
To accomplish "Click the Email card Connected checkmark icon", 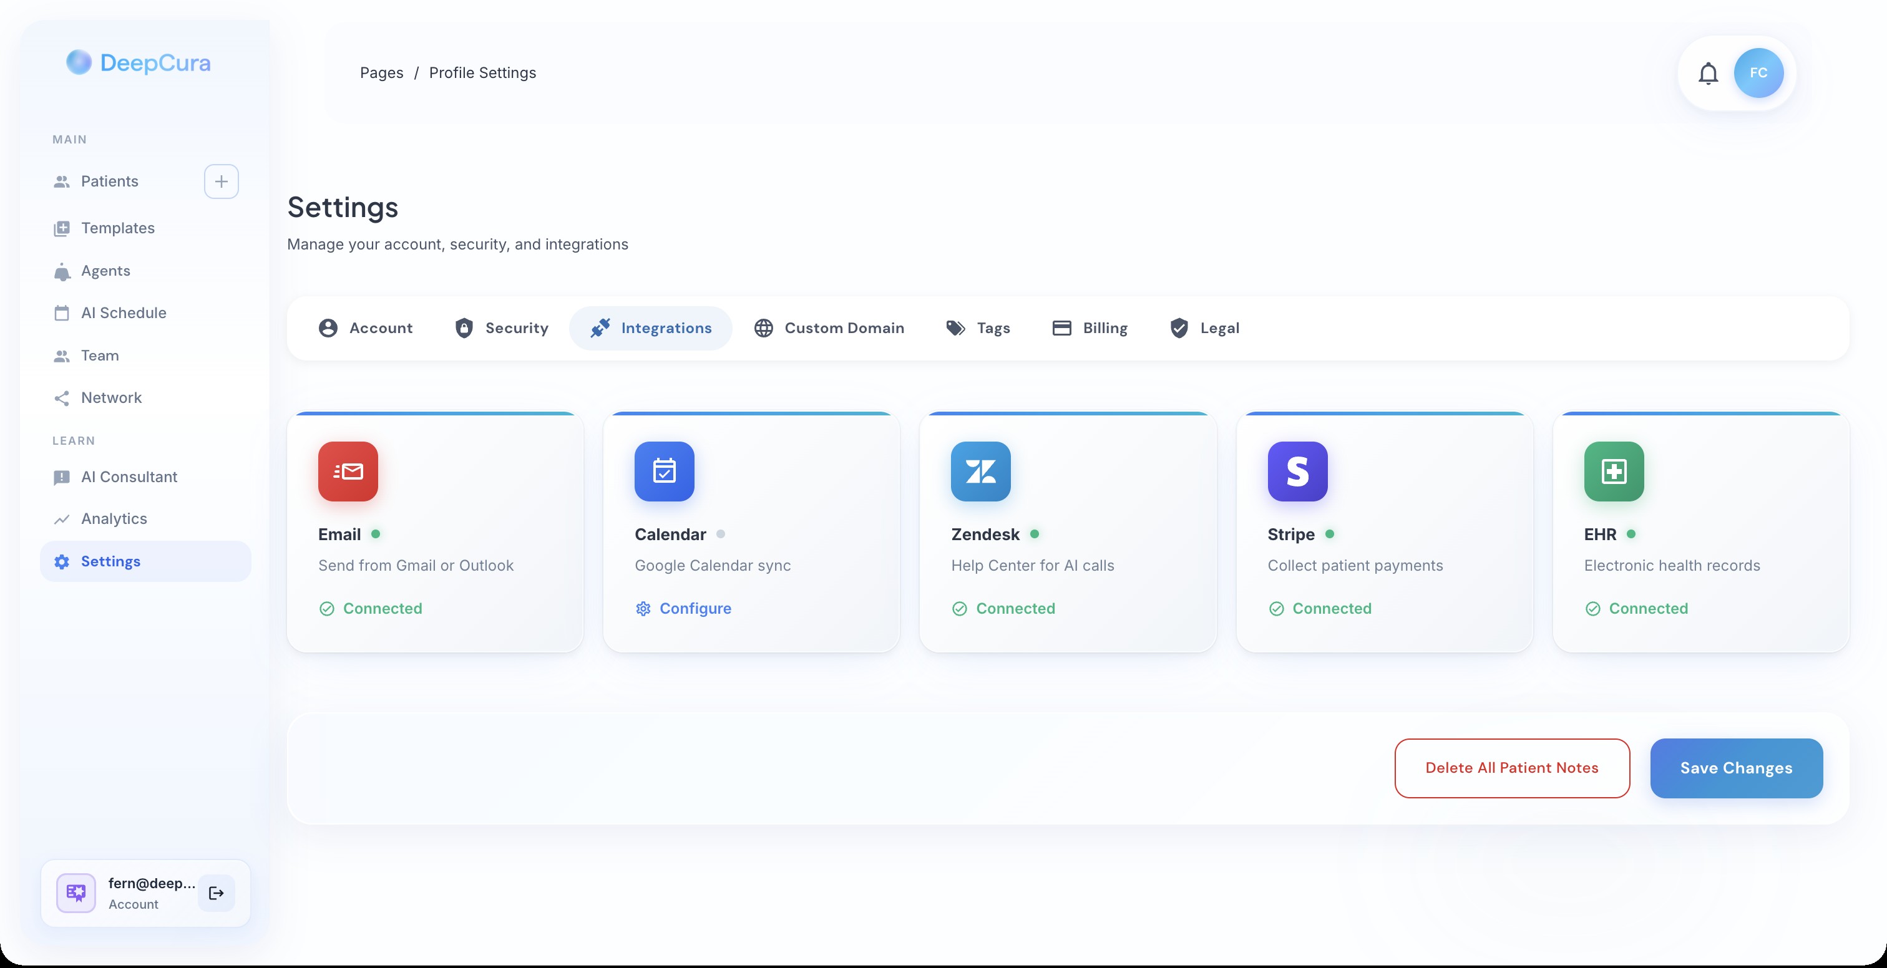I will pos(327,609).
